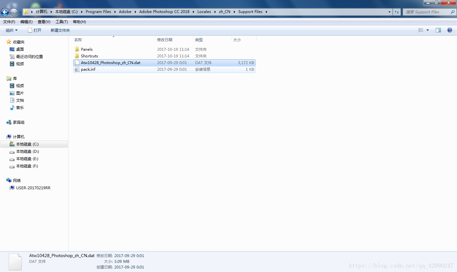Screen dimensions: 457x272
Task: Click the 打开 toolbar button
Action: click(x=34, y=30)
